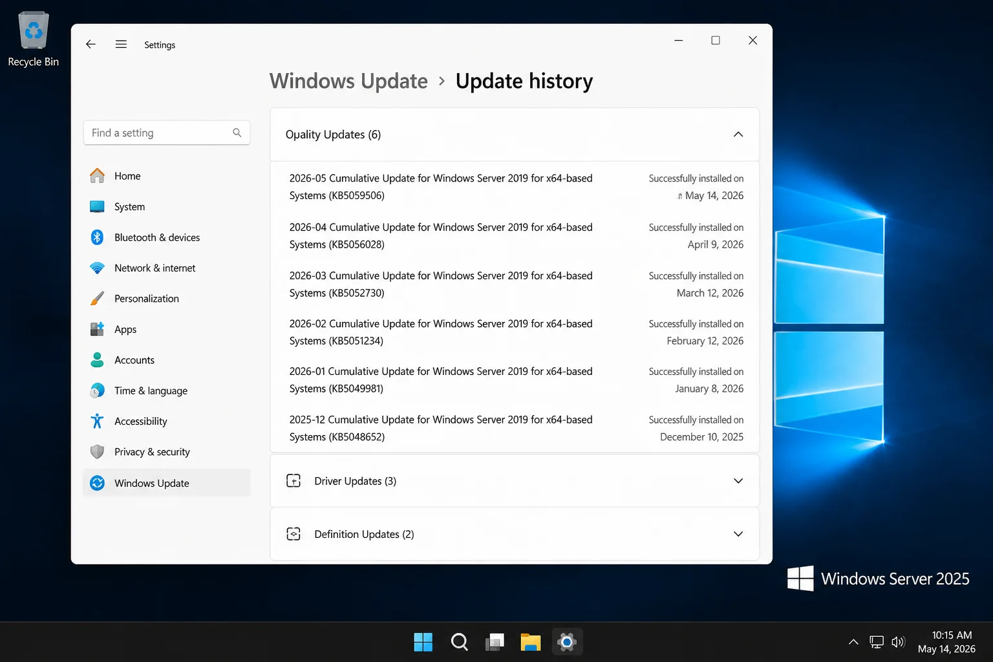Click the install date April 9, 2026
The image size is (993, 662).
point(716,244)
